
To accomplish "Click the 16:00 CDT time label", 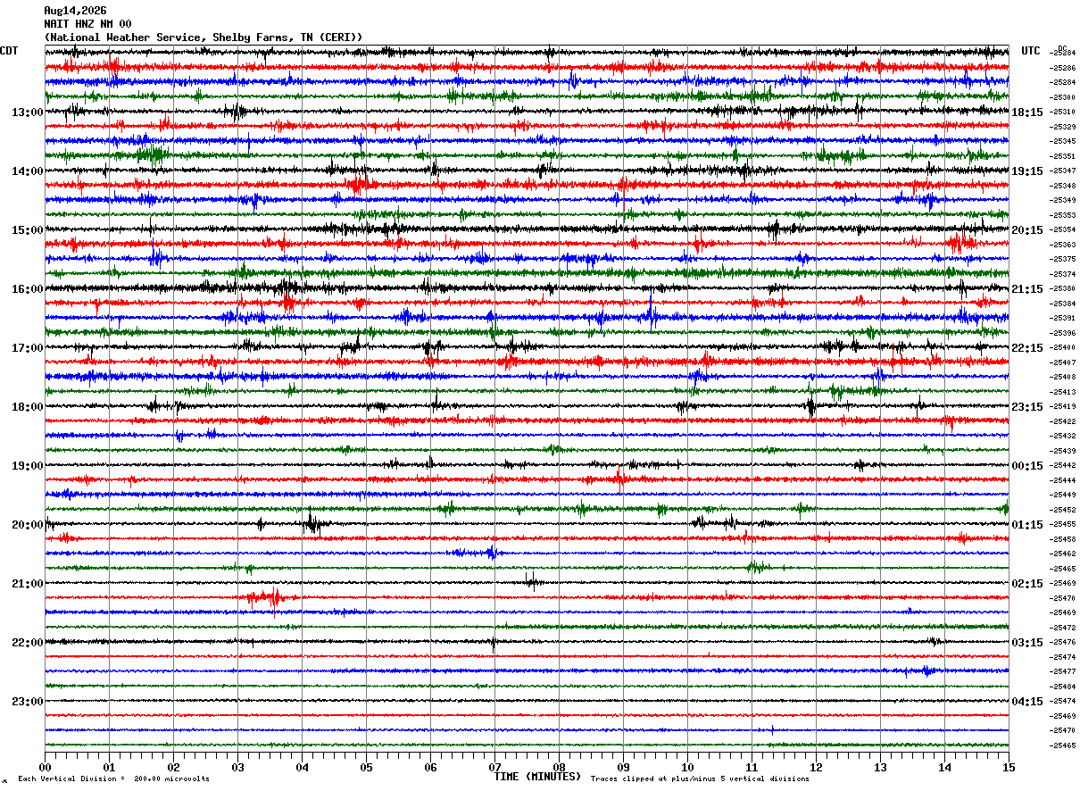I will tap(27, 288).
